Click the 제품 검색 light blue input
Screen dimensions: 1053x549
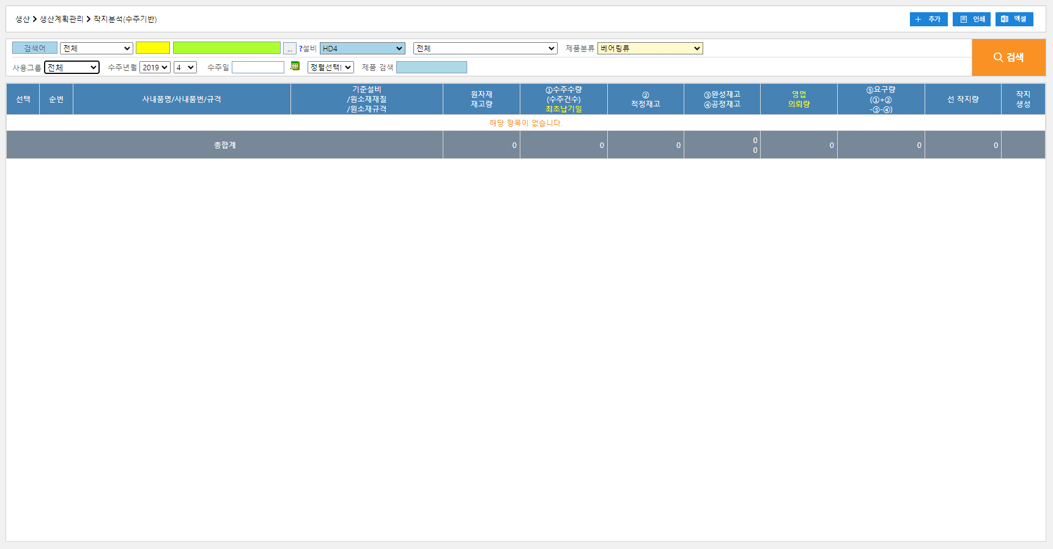431,67
